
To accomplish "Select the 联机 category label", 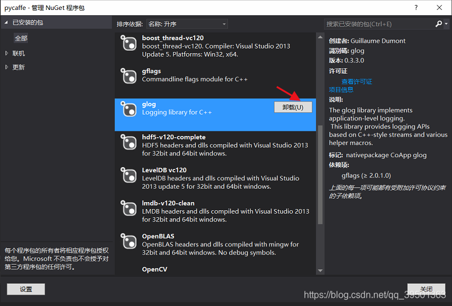I will click(x=19, y=53).
